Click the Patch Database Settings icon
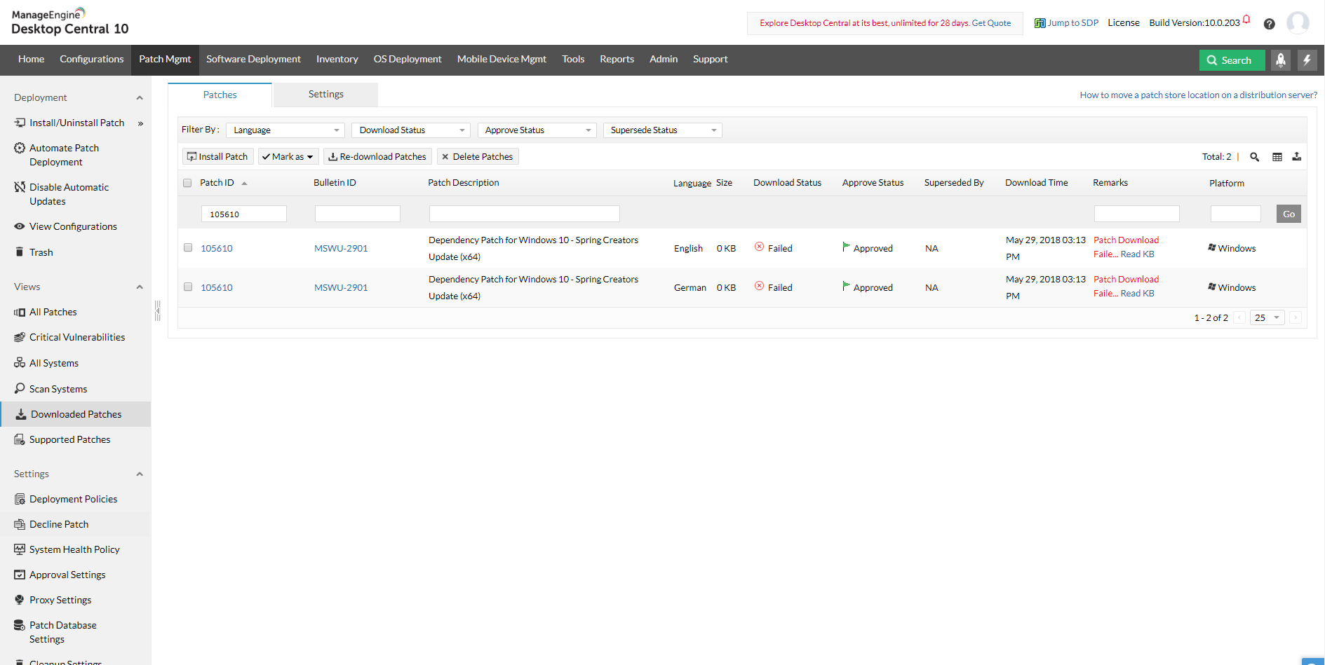The image size is (1325, 665). (20, 625)
